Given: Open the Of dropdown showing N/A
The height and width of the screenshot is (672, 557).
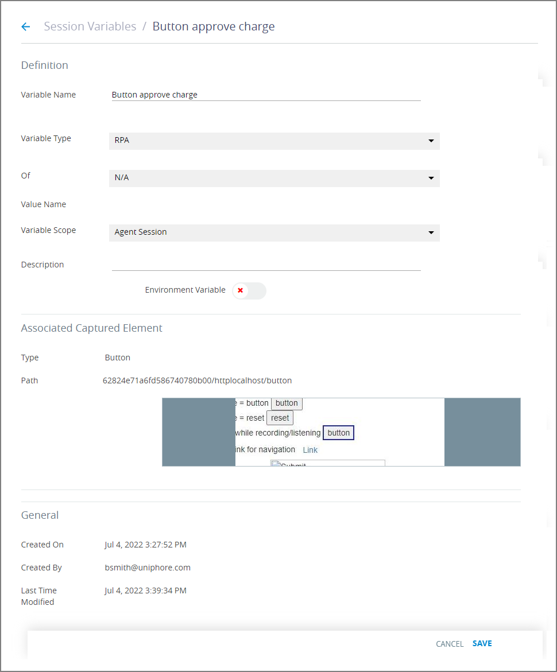Looking at the screenshot, I should point(274,178).
